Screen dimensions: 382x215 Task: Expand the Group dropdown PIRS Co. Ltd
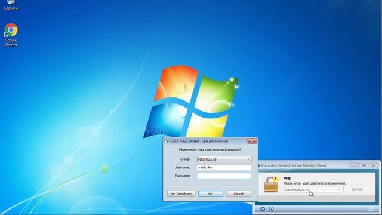[x=224, y=159]
